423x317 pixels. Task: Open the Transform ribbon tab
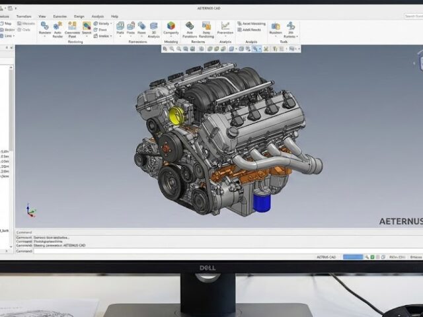pos(24,17)
